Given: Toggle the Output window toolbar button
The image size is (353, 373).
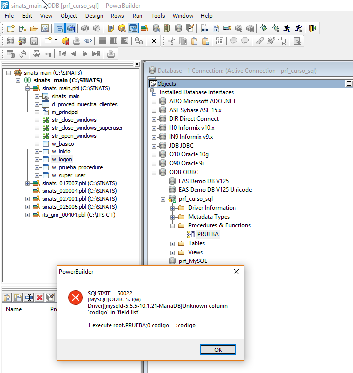Looking at the screenshot, I should 71,28.
